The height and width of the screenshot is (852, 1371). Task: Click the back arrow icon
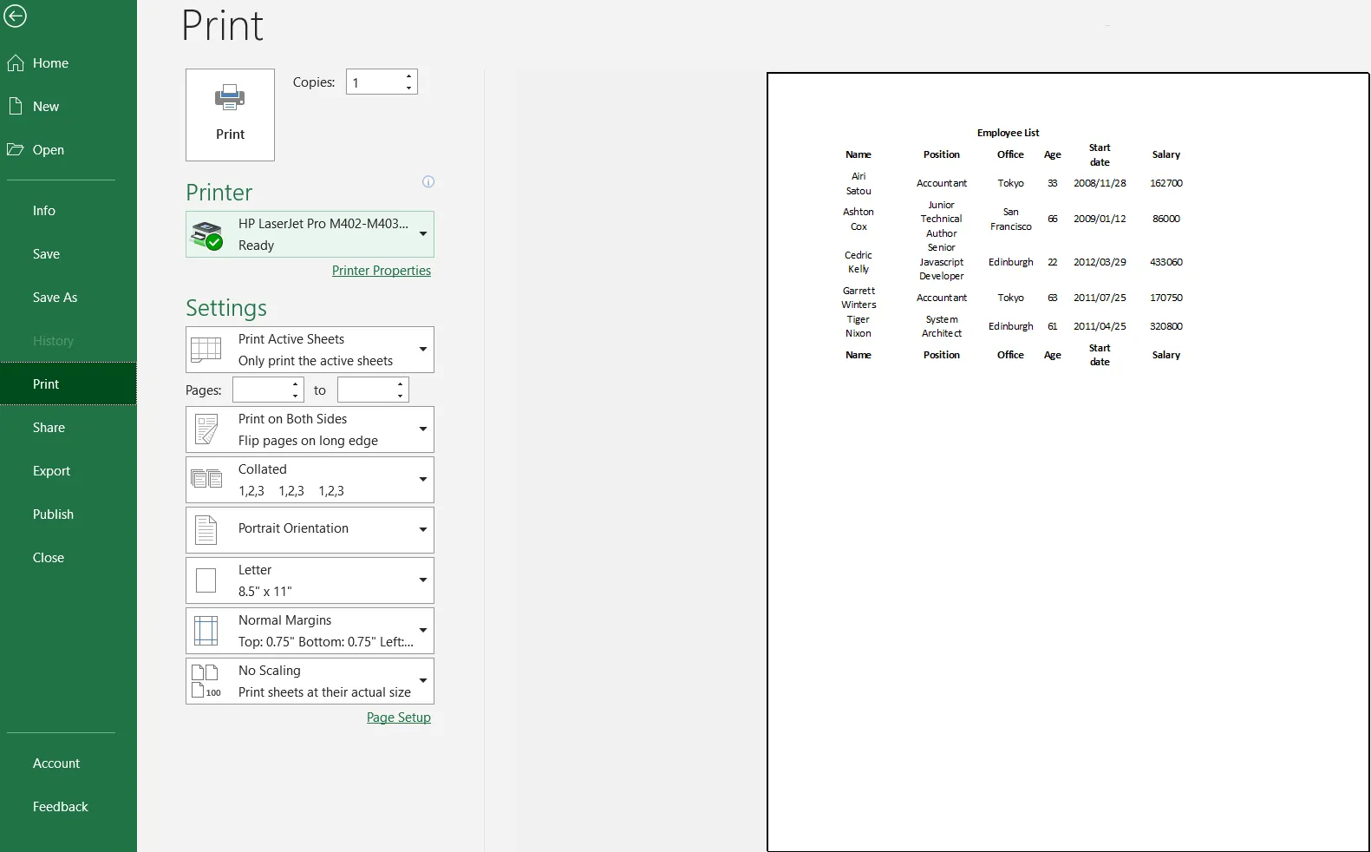(x=15, y=16)
